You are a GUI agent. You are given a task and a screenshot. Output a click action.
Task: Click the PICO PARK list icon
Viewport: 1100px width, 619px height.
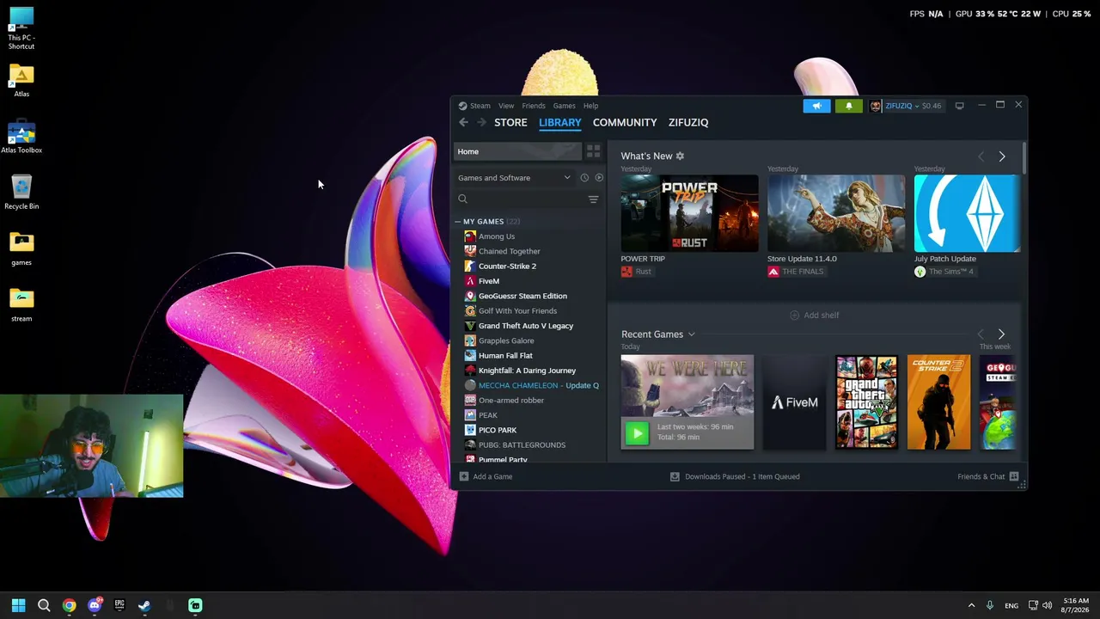[x=470, y=430]
